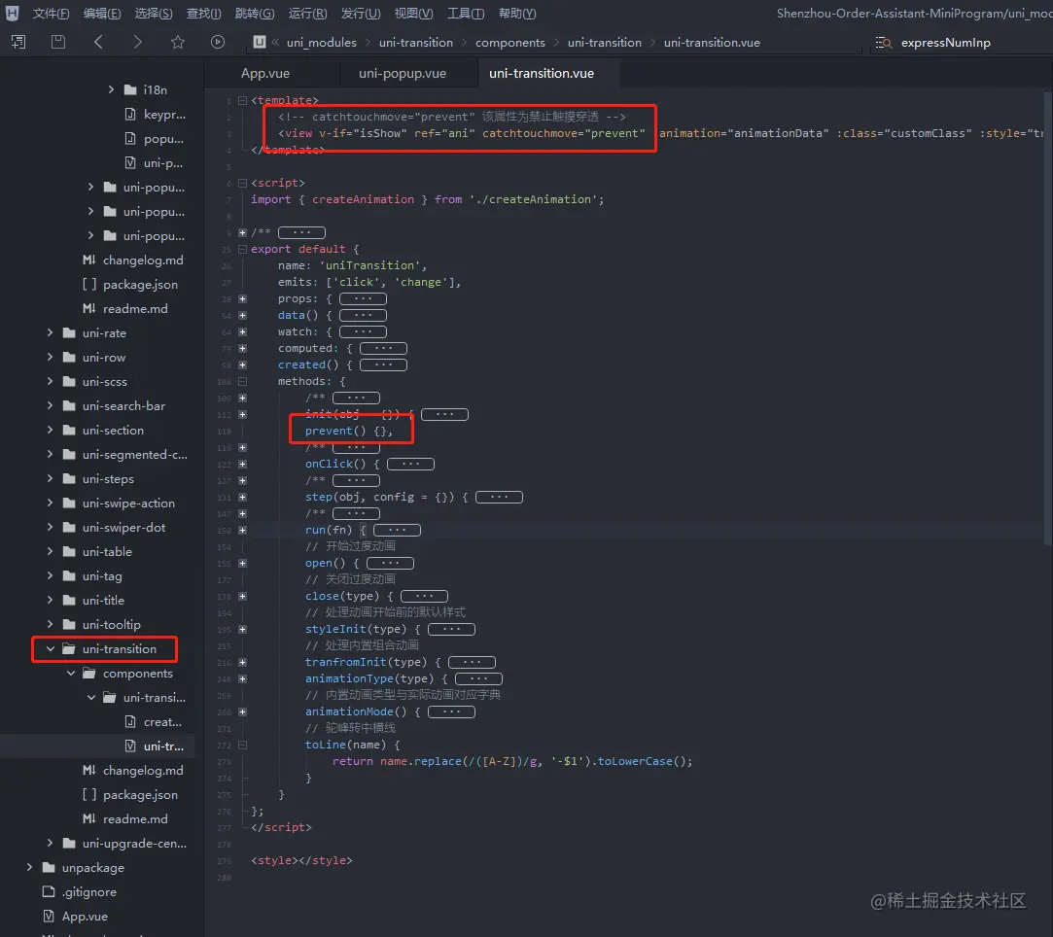Expand the uni-row folder
The height and width of the screenshot is (937, 1053).
pyautogui.click(x=50, y=357)
